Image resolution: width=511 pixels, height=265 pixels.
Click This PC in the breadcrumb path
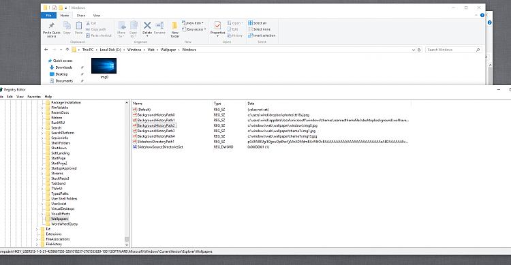88,50
